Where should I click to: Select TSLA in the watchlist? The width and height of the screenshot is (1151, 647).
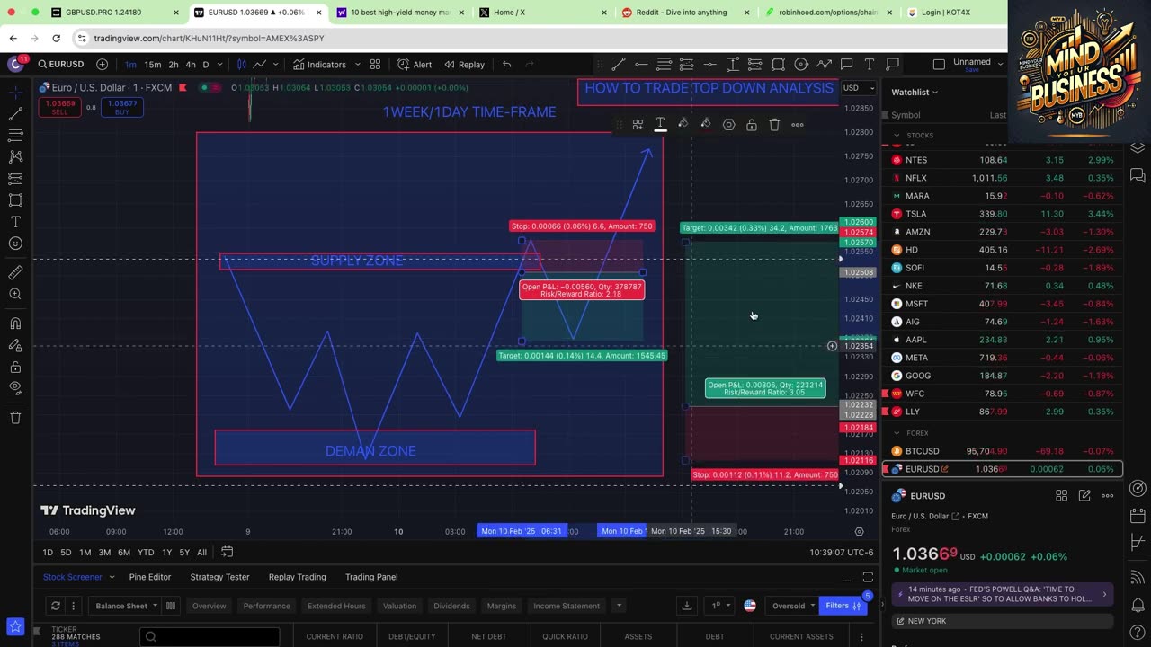[x=1003, y=214]
